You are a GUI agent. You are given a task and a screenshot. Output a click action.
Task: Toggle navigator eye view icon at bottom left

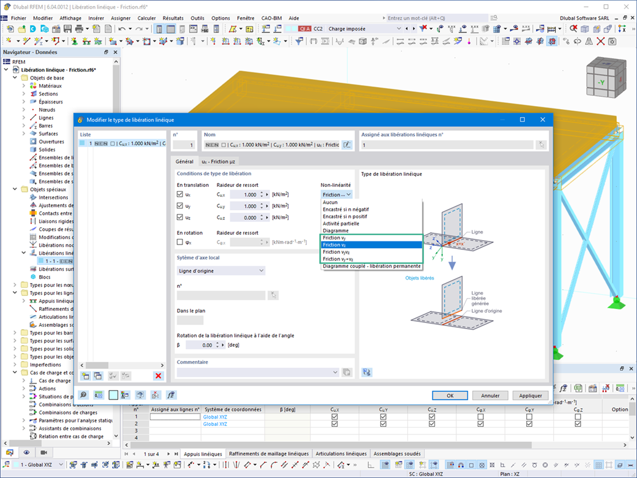(x=26, y=452)
